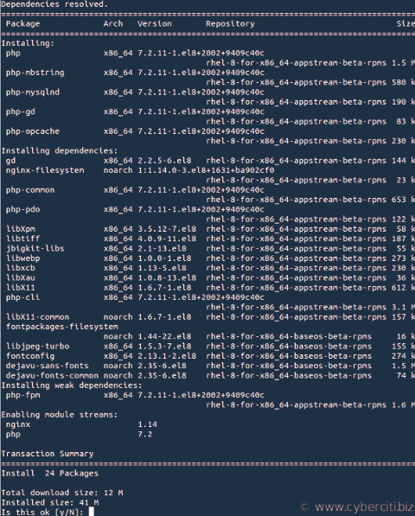Click the 'Repository' column header
Viewport: 415px width, 516px height.
coord(230,24)
